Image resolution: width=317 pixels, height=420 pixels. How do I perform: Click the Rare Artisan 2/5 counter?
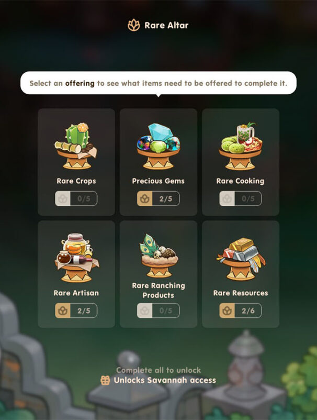point(76,311)
